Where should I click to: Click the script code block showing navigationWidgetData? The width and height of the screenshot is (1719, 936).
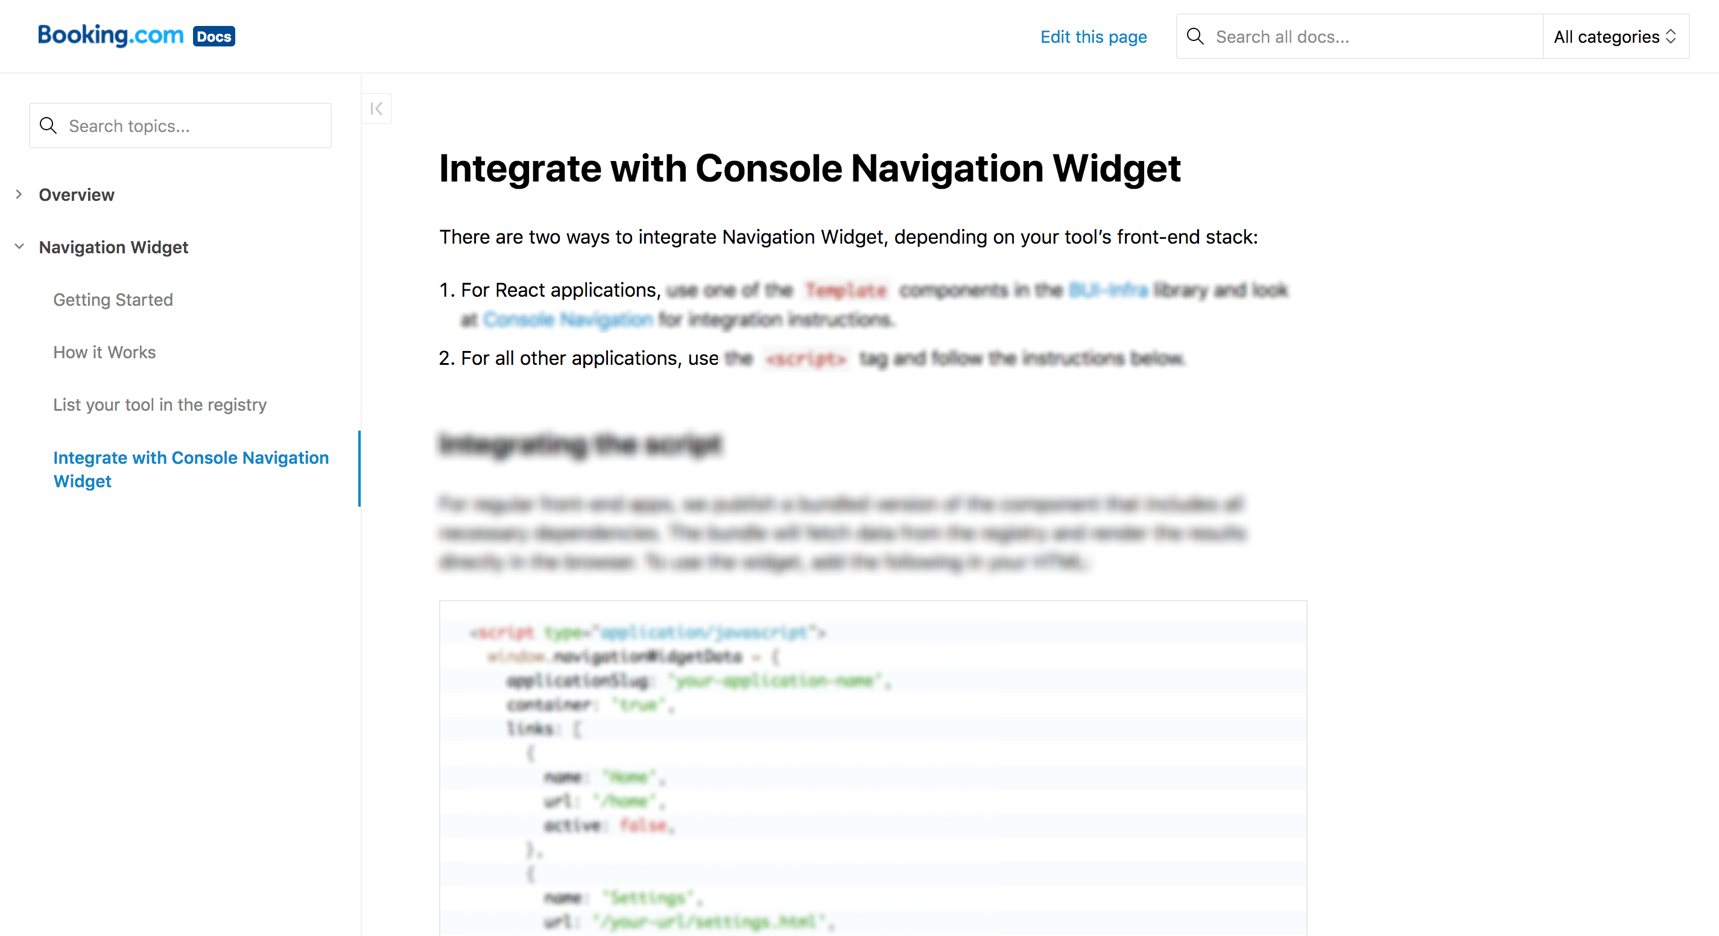867,767
